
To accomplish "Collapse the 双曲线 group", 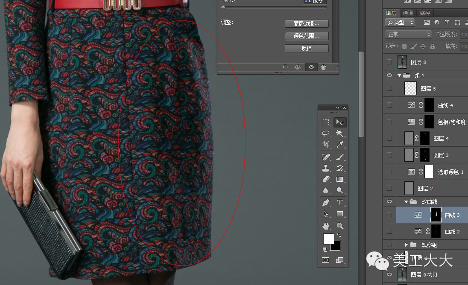I will click(x=406, y=202).
